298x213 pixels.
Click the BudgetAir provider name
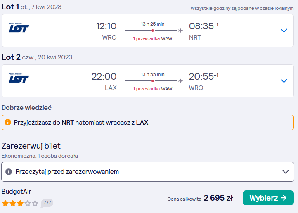click(17, 192)
